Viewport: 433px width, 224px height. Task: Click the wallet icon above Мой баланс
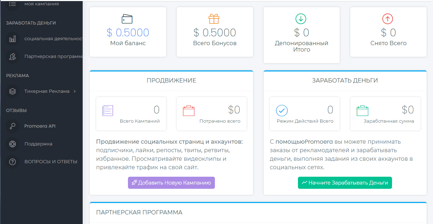[128, 18]
